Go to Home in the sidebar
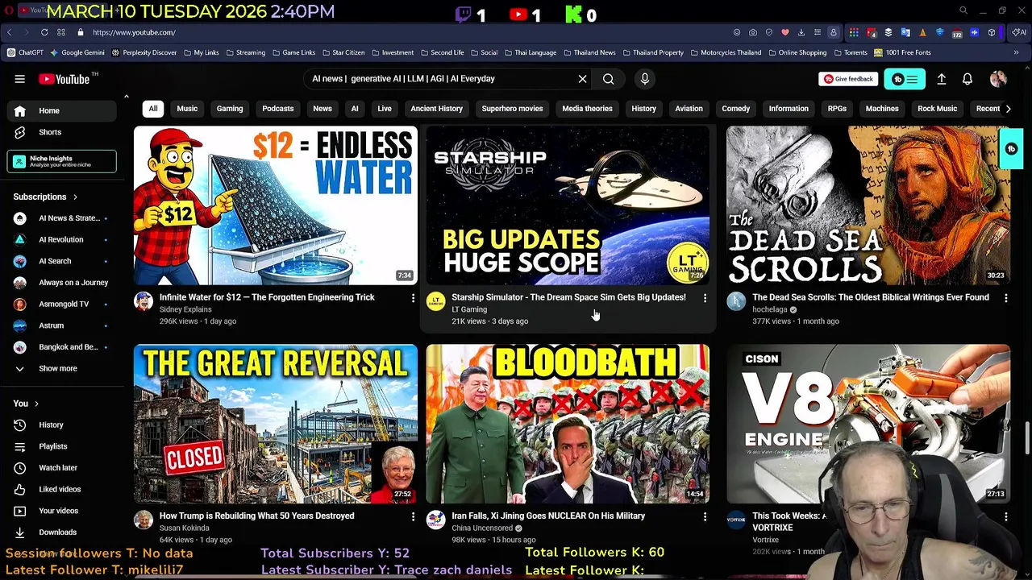 pos(62,110)
